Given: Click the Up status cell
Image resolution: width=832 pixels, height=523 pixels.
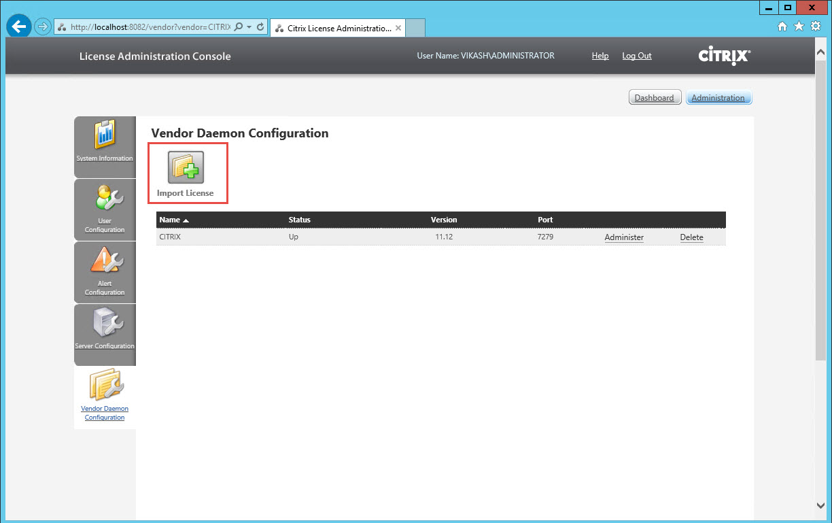Looking at the screenshot, I should [294, 237].
